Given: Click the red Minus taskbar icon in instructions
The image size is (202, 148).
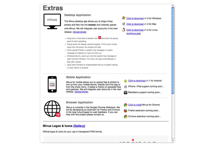Looking at the screenshot, I should point(100,37).
